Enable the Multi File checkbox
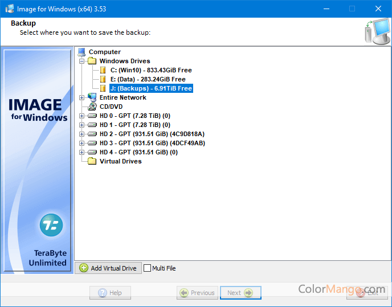Viewport: 392px width, 307px height. [x=148, y=268]
